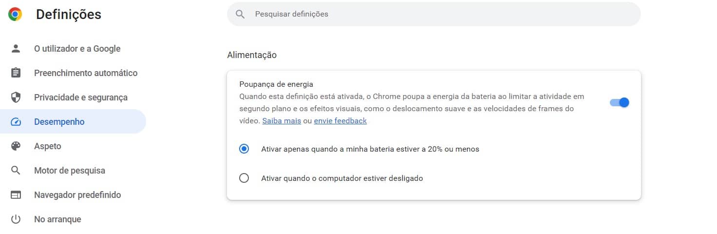Toggle the Poupança de energia switch
The height and width of the screenshot is (234, 717).
[620, 102]
